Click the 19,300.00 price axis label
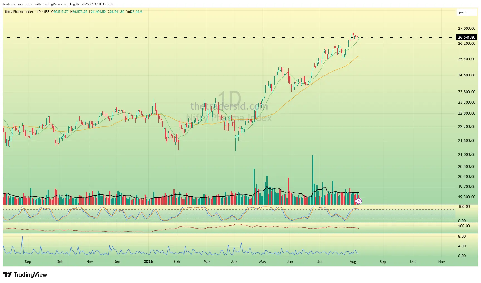 pyautogui.click(x=467, y=197)
